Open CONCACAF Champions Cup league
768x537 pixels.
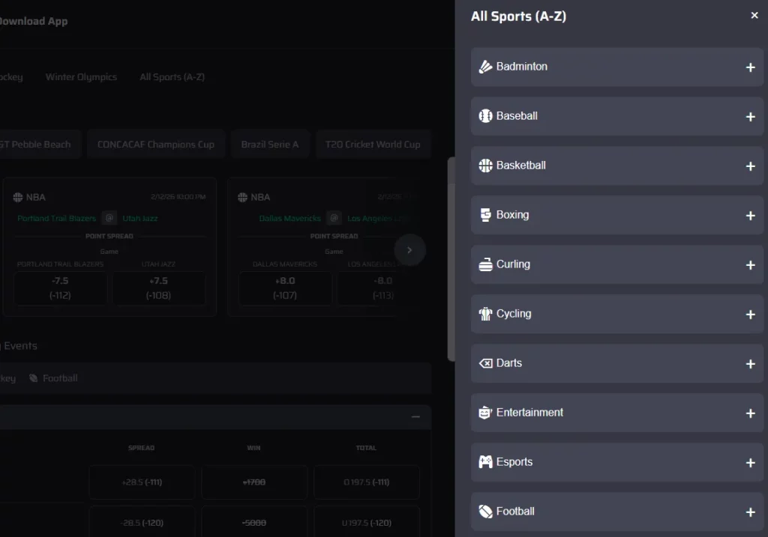tap(156, 145)
